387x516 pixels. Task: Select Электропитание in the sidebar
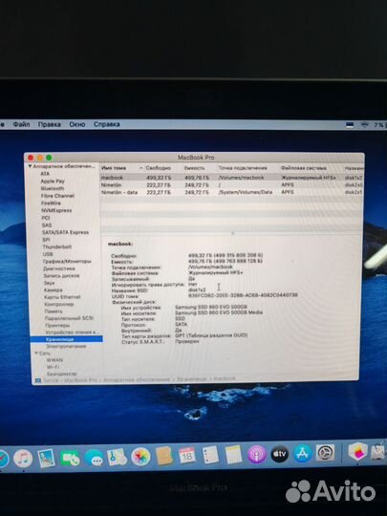(x=66, y=346)
